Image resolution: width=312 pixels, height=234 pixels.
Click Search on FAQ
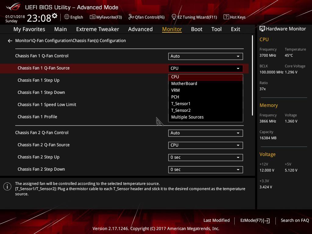pos(295,221)
